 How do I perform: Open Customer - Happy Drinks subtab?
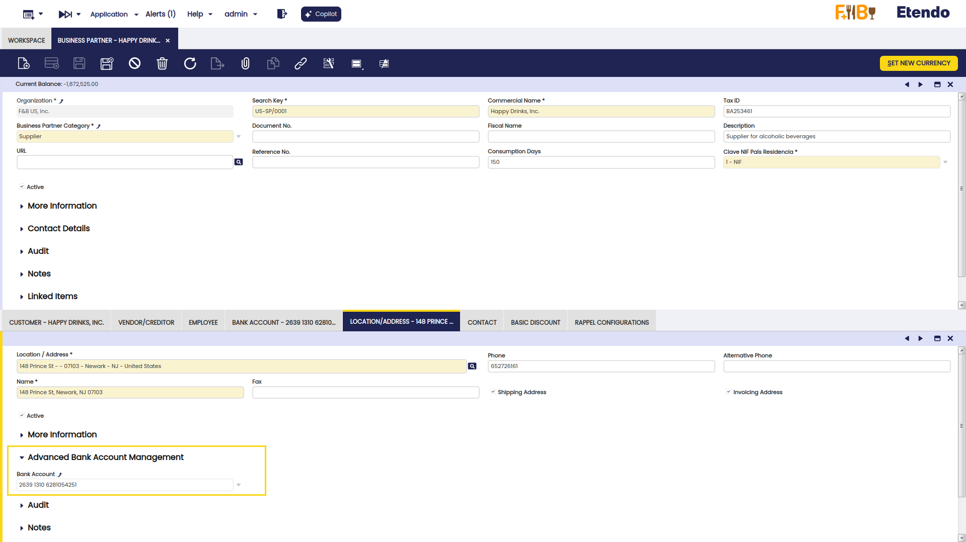(56, 322)
